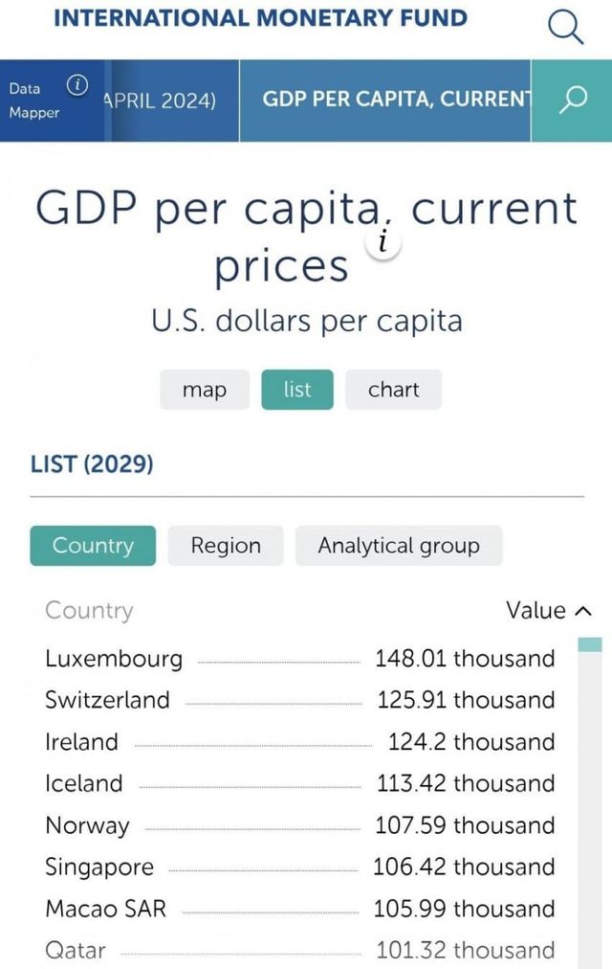
Task: Click the search magnifier beside International Monetary Fund
Action: pos(565,27)
